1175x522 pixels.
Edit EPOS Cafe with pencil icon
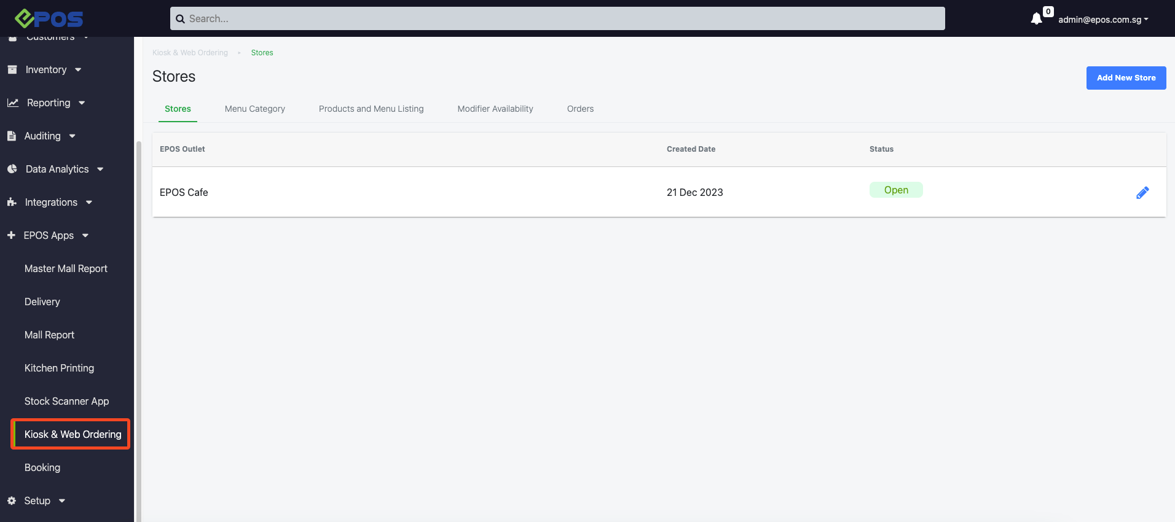click(1142, 193)
